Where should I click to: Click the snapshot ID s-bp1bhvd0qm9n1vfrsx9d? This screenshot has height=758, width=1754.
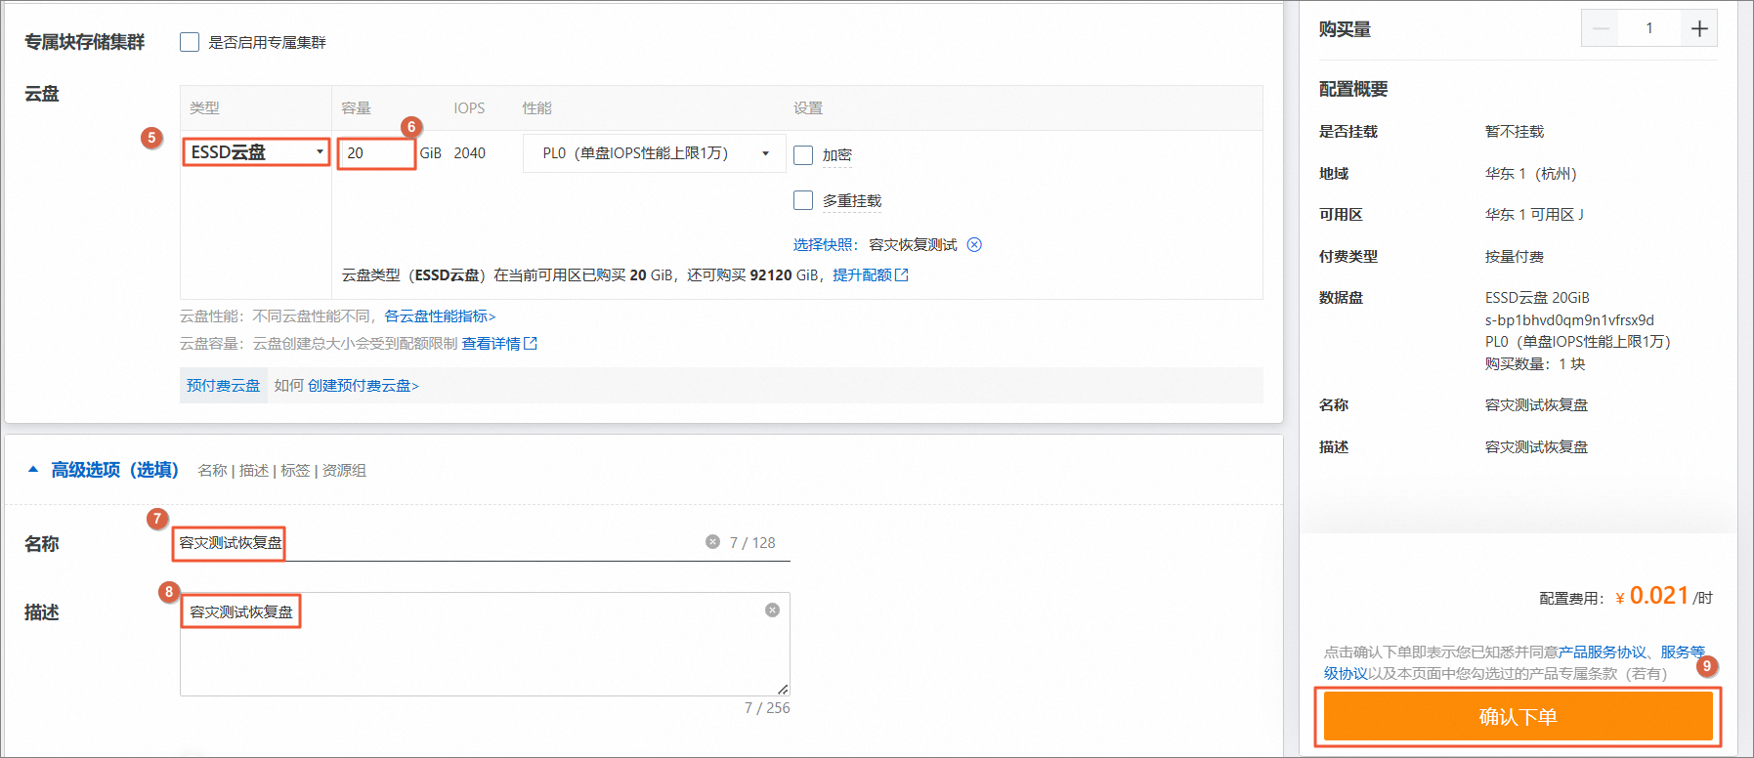(x=1569, y=320)
